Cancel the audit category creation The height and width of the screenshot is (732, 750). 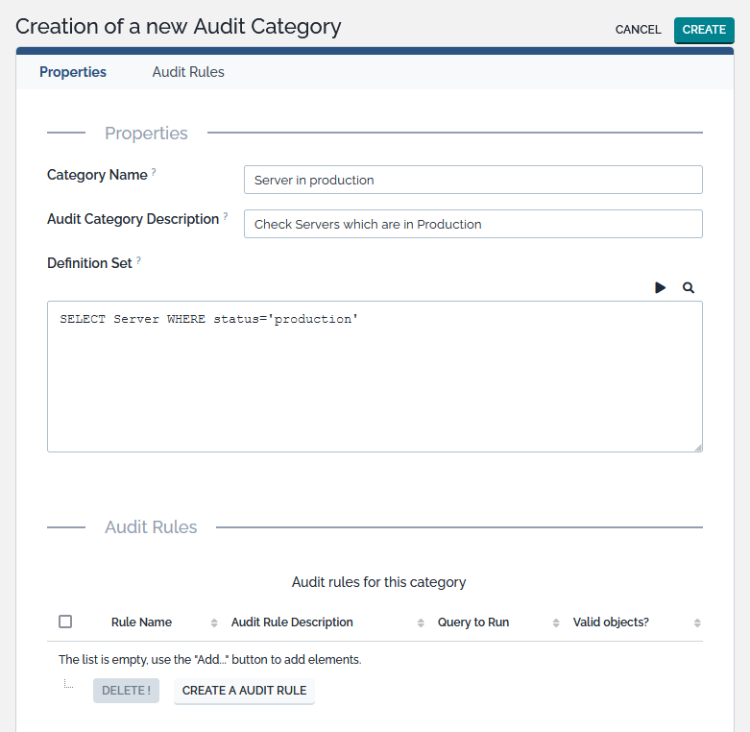click(638, 30)
